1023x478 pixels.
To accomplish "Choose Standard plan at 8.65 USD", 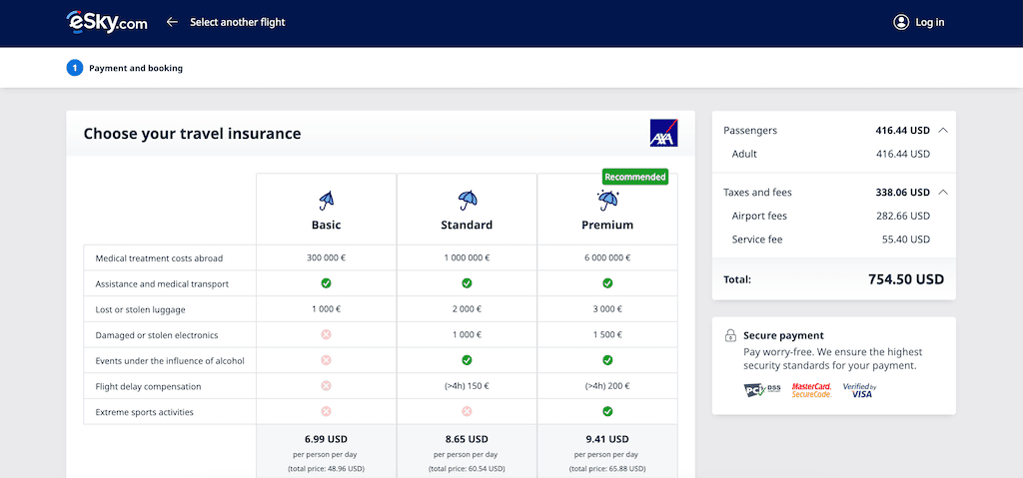I will pyautogui.click(x=467, y=438).
